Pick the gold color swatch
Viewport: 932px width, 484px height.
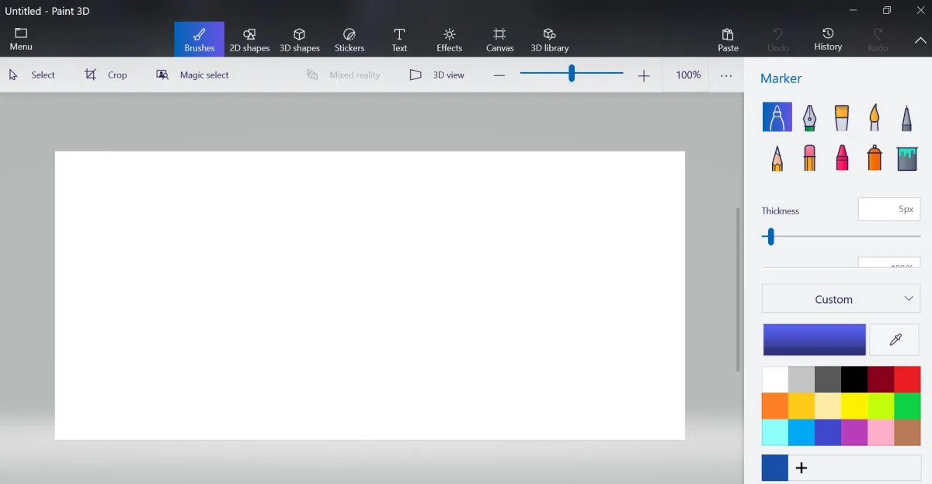802,406
